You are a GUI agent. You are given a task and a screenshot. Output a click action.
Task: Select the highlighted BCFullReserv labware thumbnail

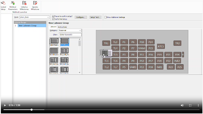point(64,42)
